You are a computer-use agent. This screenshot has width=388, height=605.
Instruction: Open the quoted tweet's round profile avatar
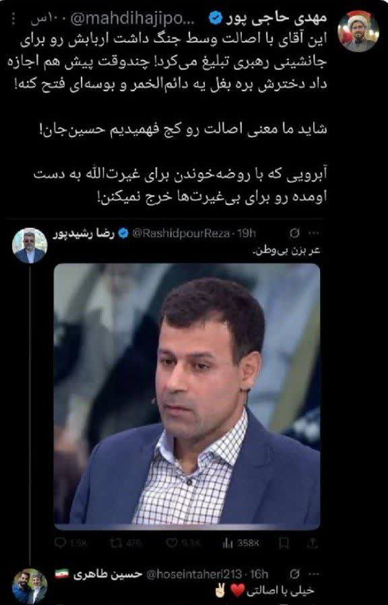coord(30,245)
